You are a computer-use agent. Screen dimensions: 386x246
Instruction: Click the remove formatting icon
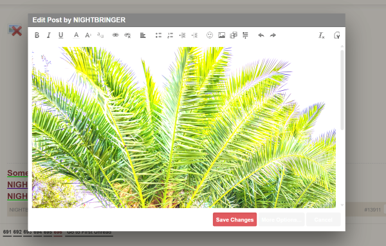(322, 35)
